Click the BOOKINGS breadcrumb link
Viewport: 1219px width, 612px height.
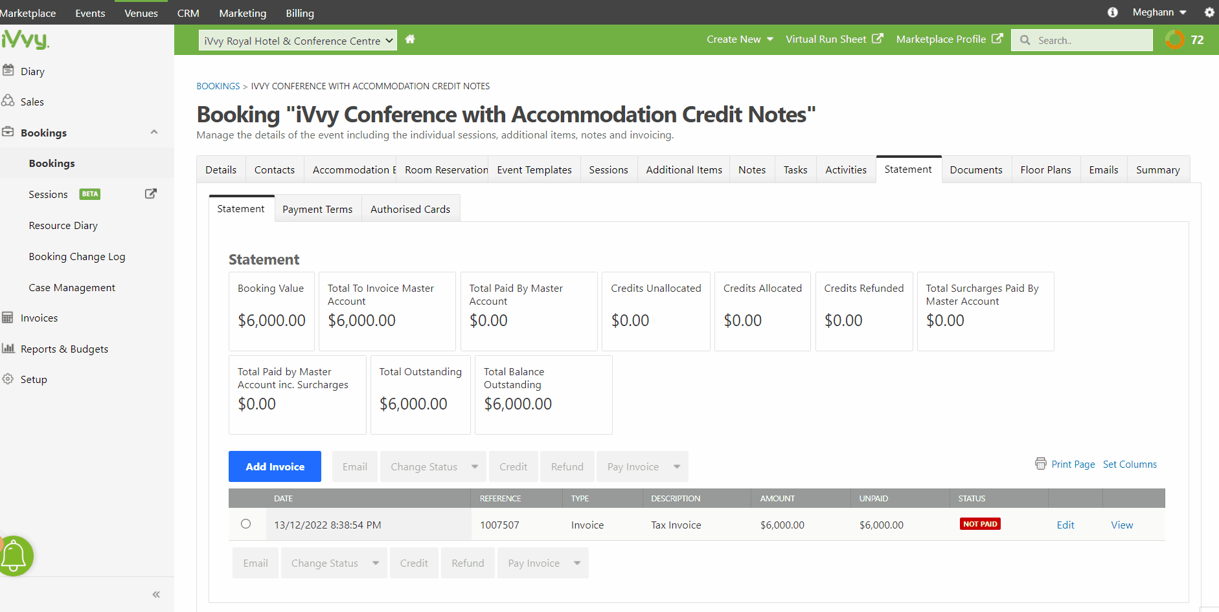[x=218, y=86]
